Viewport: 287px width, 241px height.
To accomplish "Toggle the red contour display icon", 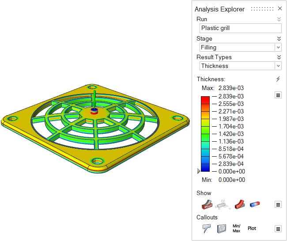I will pyautogui.click(x=239, y=204).
